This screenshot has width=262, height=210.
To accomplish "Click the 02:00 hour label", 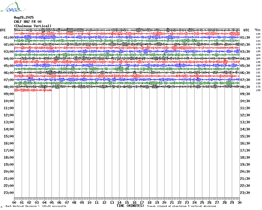I will coord(9,44).
